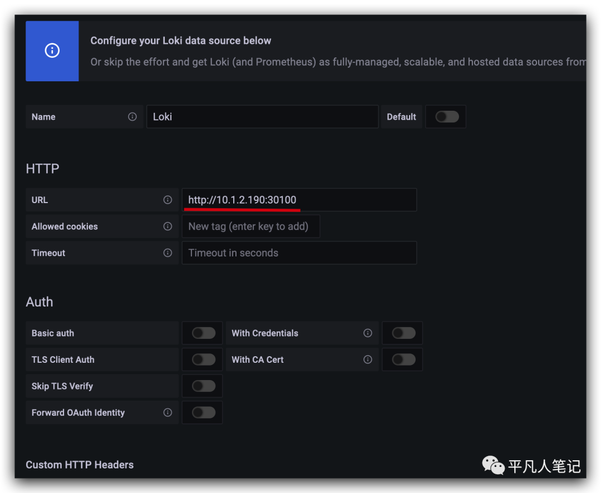The image size is (601, 493).
Task: Click the "Default" label
Action: click(x=401, y=116)
